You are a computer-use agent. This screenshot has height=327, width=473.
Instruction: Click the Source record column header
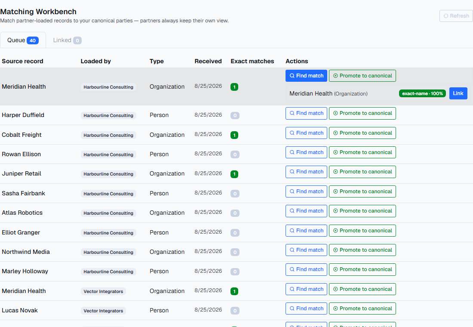coord(22,61)
